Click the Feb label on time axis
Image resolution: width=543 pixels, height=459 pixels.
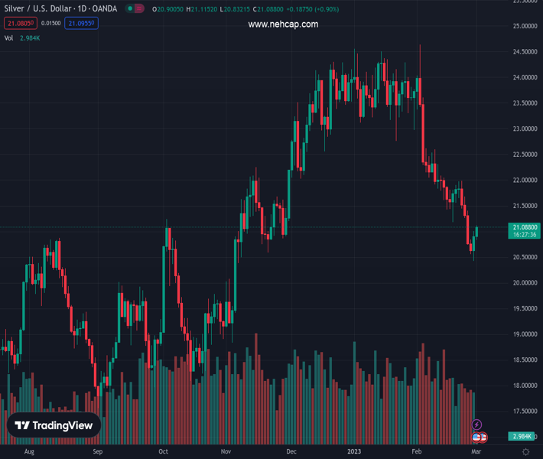[415, 452]
